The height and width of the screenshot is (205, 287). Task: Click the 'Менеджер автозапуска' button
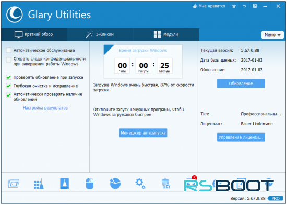[143, 133]
